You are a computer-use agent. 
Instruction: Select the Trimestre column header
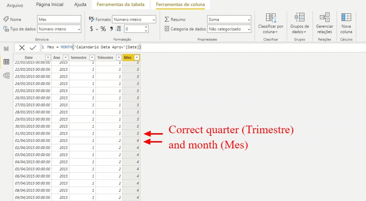click(x=105, y=57)
